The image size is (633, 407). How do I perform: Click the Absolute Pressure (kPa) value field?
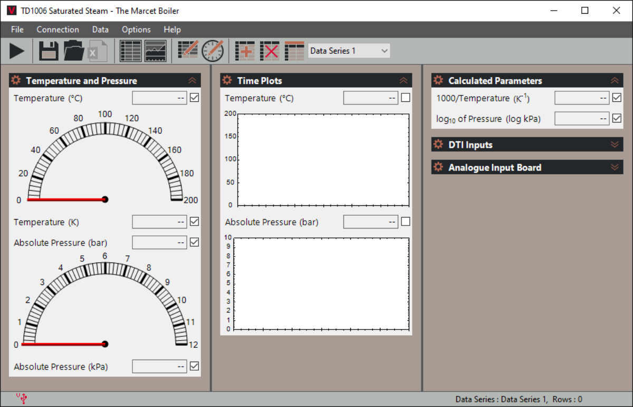pyautogui.click(x=159, y=366)
